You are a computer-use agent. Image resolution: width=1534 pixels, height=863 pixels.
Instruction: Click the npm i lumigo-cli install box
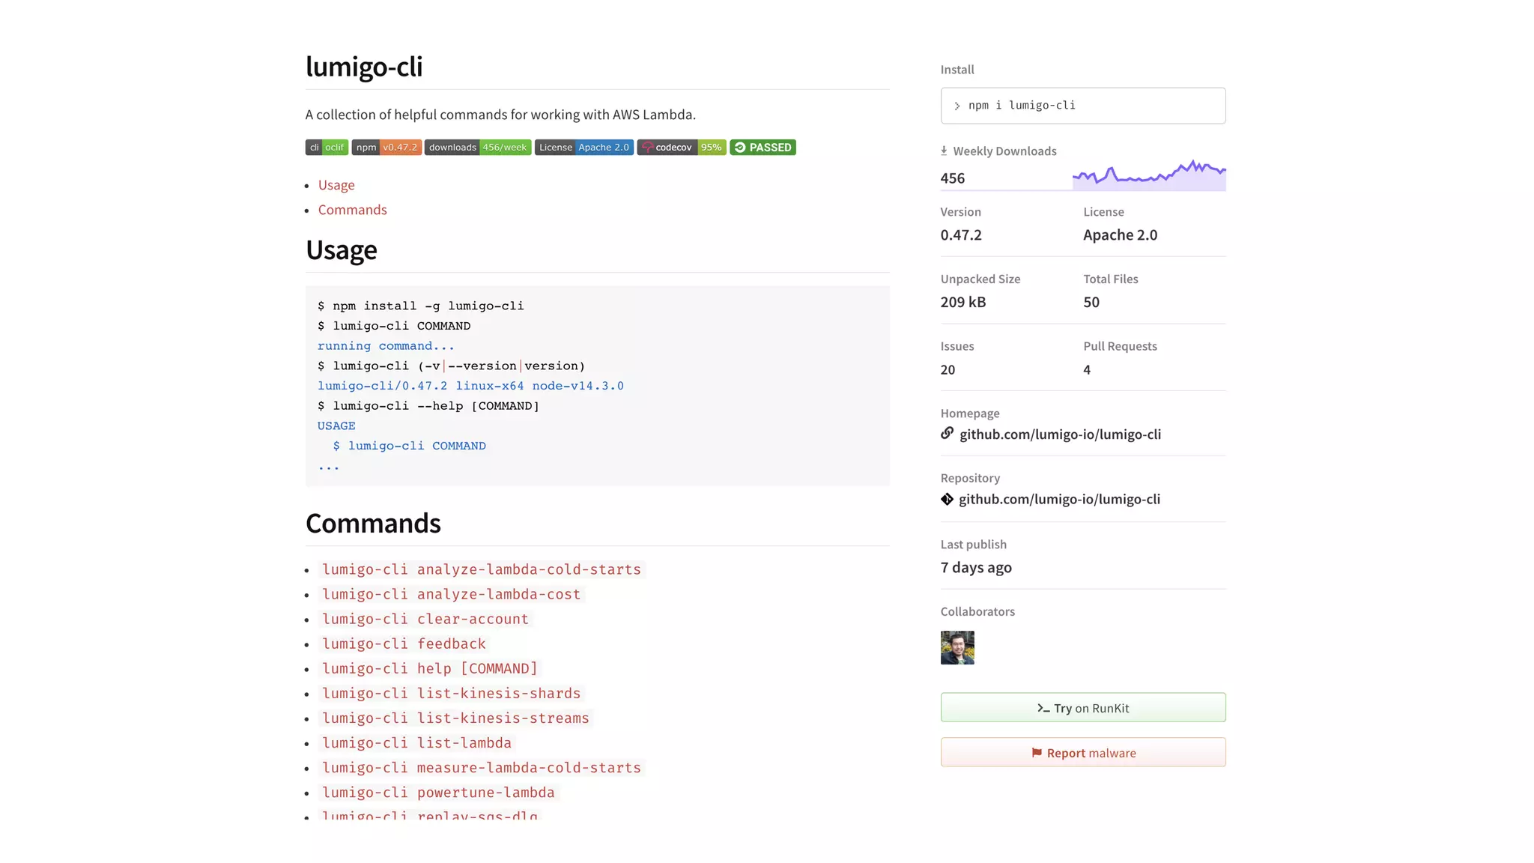click(1082, 106)
